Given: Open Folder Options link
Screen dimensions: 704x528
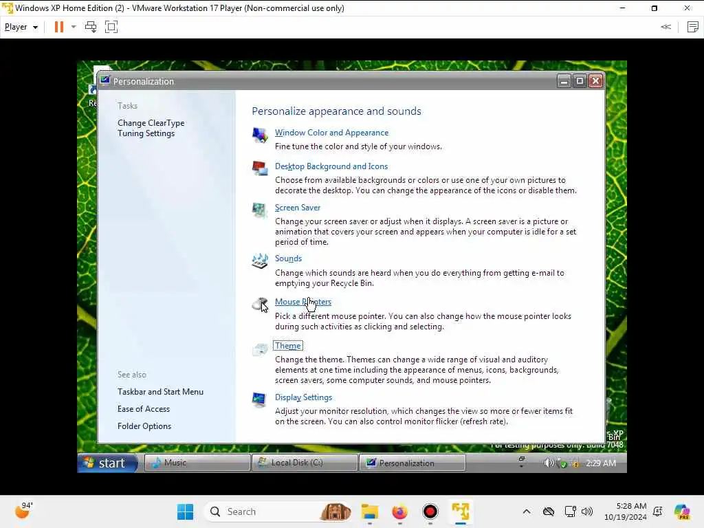Looking at the screenshot, I should click(x=144, y=426).
